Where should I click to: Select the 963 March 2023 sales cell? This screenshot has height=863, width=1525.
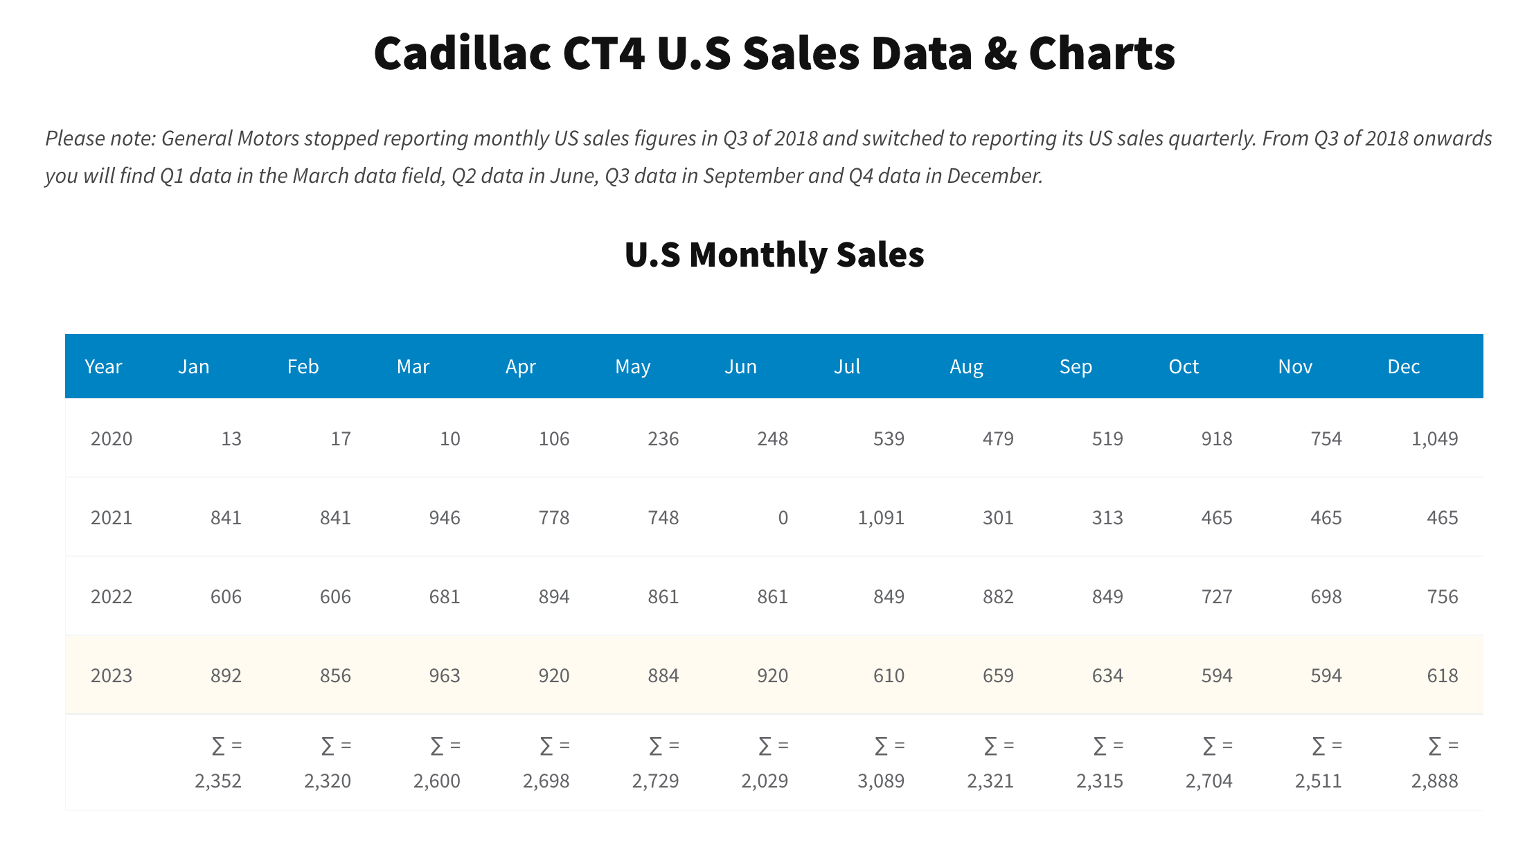coord(445,675)
